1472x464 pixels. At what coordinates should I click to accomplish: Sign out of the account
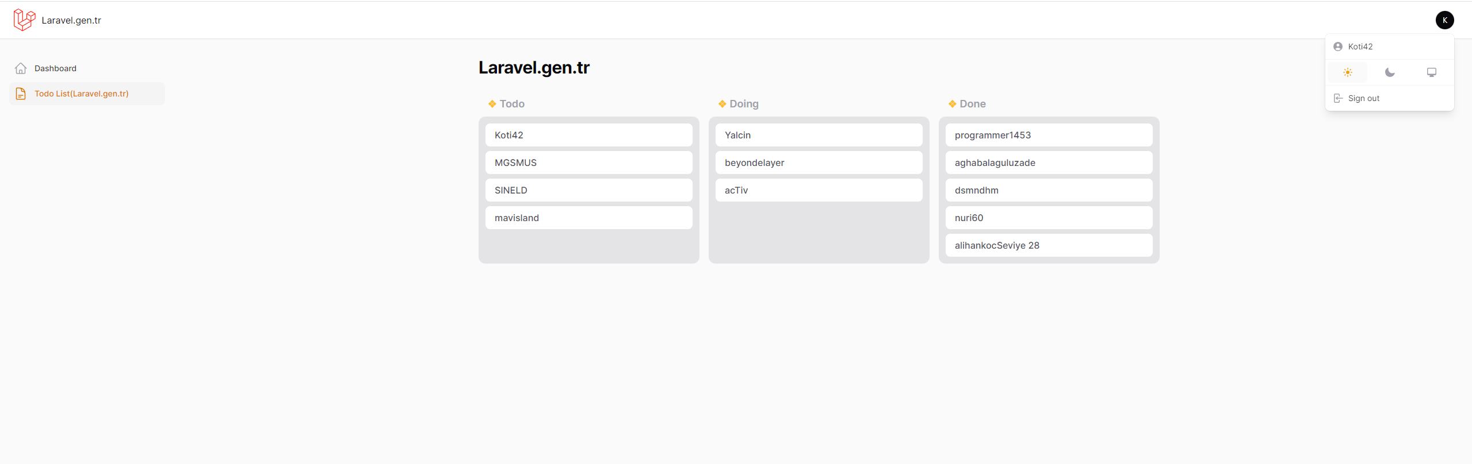pos(1390,98)
